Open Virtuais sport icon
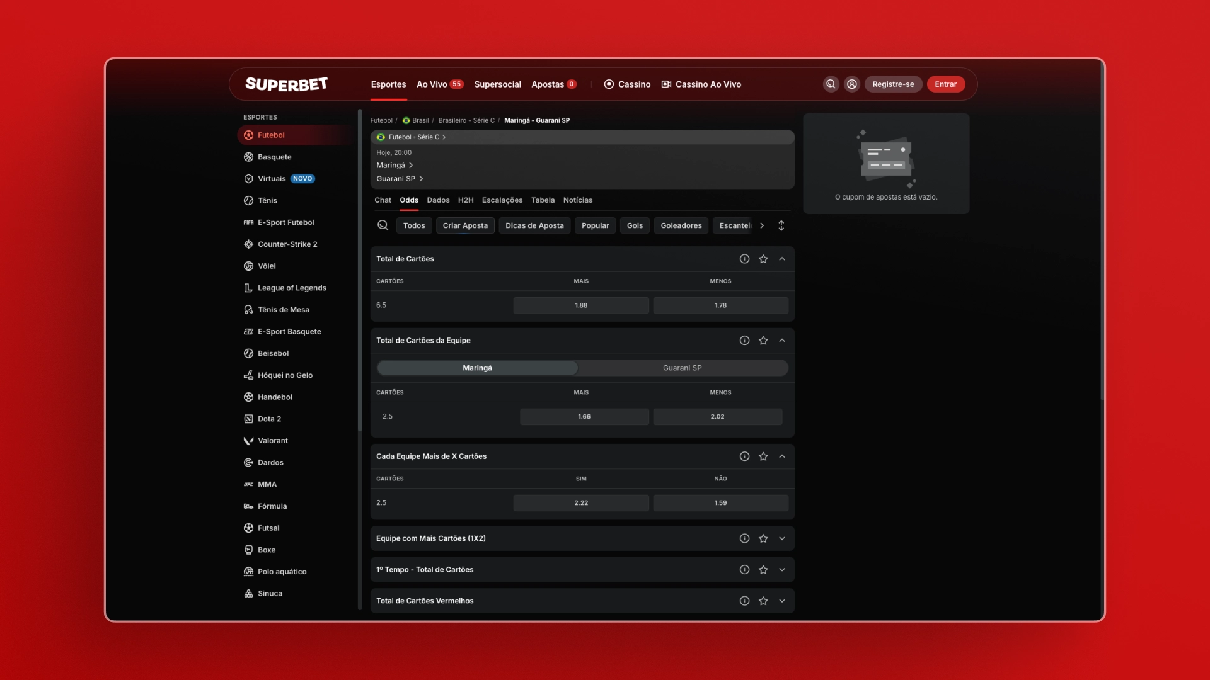1210x680 pixels. point(248,179)
